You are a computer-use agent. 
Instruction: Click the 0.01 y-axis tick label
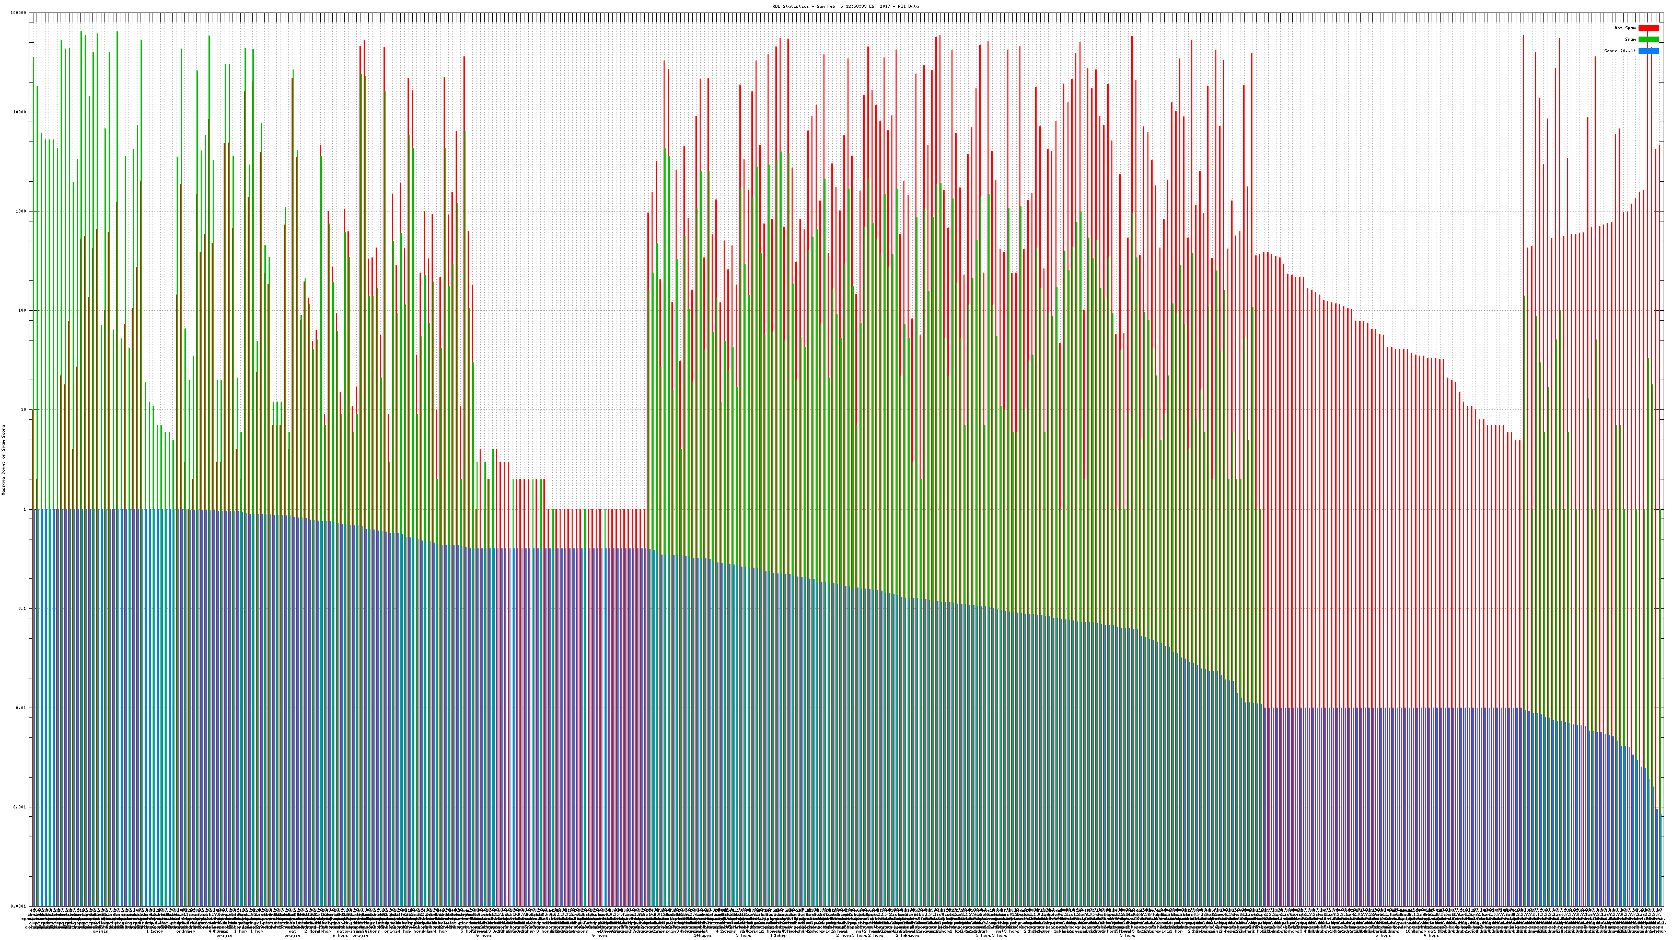pos(22,708)
